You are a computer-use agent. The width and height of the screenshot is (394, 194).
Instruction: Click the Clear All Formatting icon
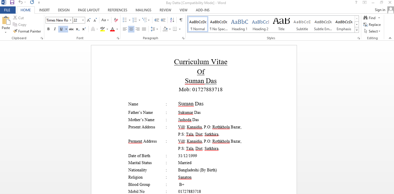point(116,20)
